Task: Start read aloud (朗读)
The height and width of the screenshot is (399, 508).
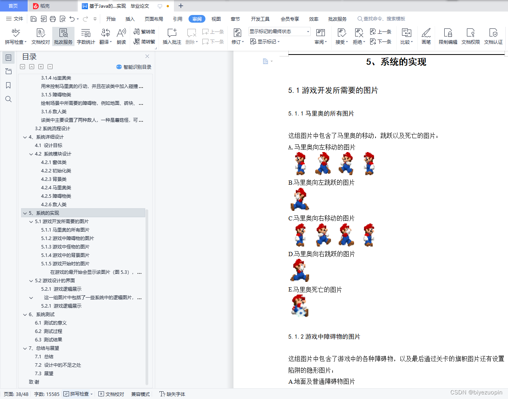Action: pos(121,36)
